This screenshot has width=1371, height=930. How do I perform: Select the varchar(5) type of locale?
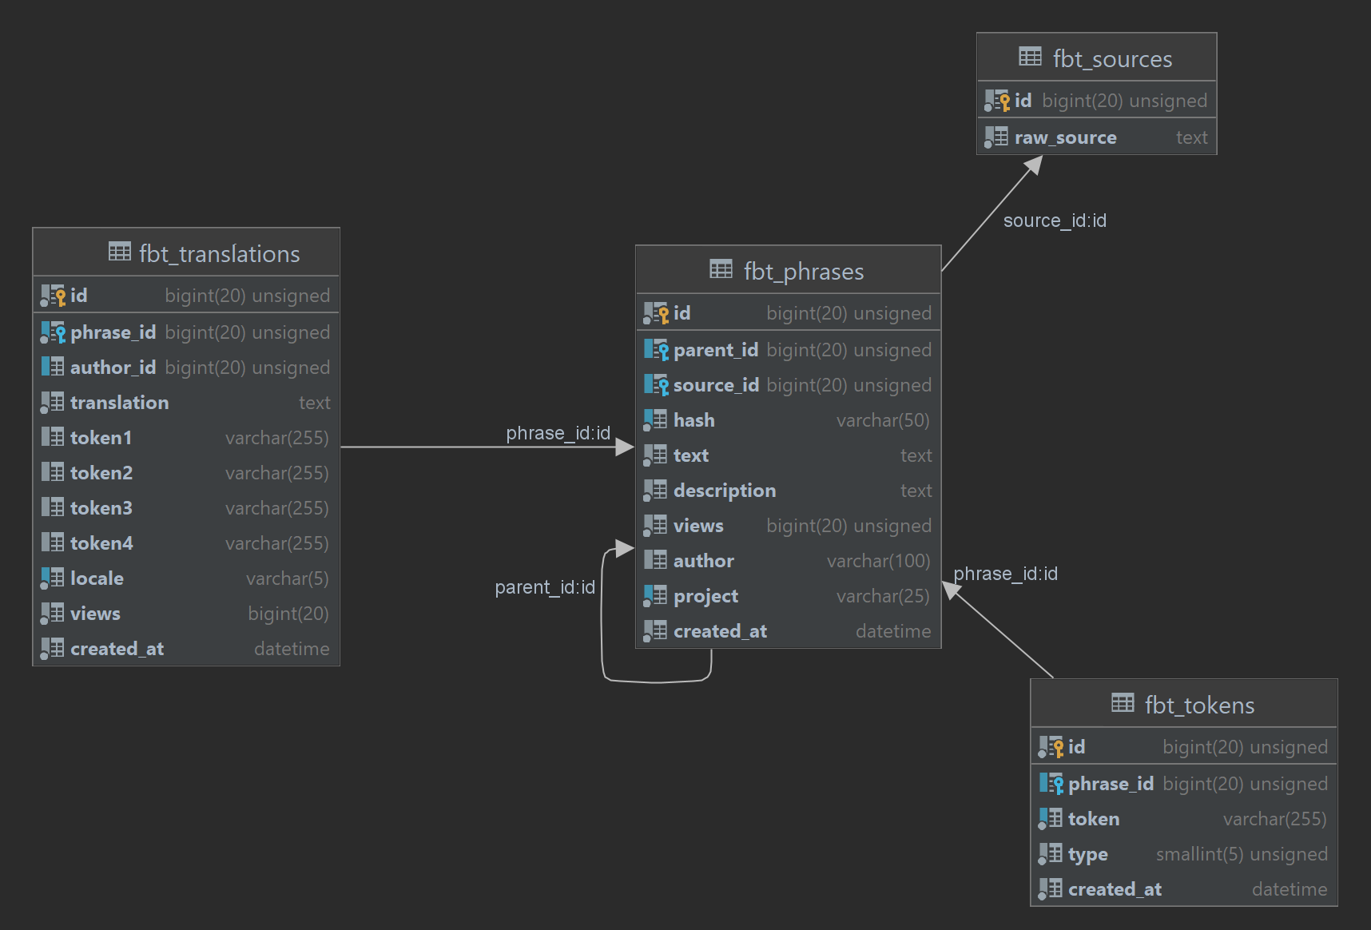pyautogui.click(x=288, y=578)
